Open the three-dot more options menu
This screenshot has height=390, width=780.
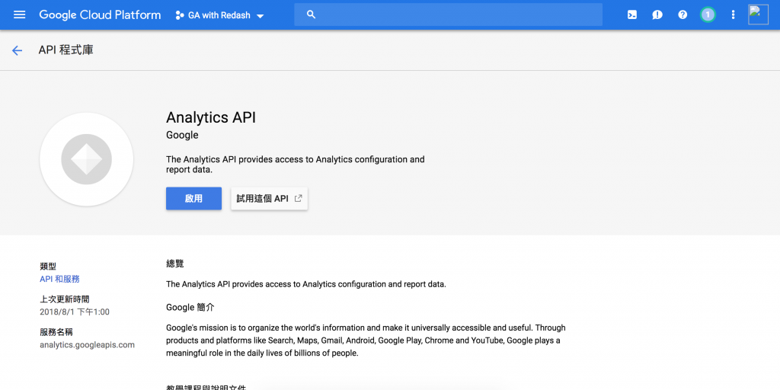pos(733,14)
